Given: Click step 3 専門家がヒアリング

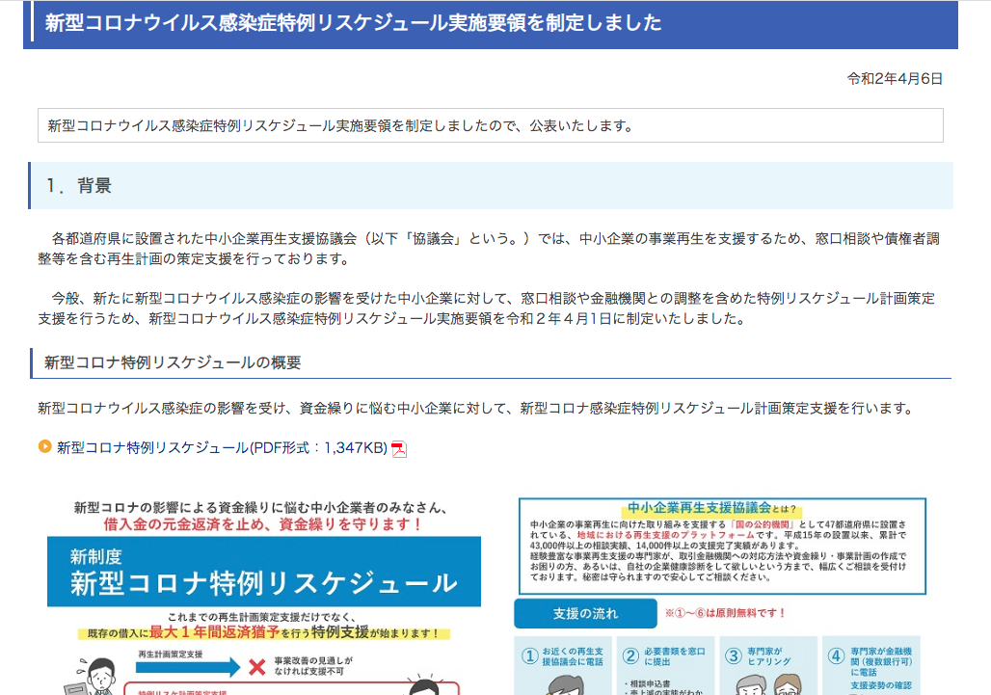Looking at the screenshot, I should [769, 665].
